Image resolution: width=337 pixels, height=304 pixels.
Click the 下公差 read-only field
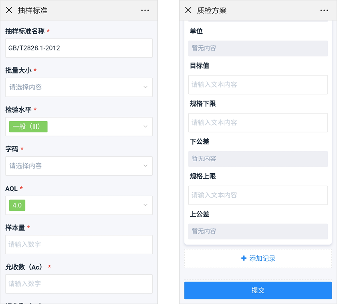258,159
